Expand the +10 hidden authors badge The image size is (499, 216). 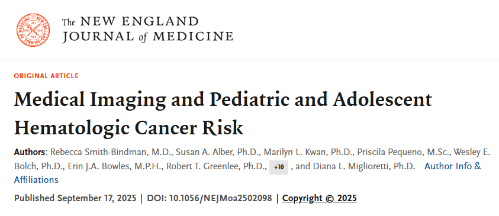279,167
